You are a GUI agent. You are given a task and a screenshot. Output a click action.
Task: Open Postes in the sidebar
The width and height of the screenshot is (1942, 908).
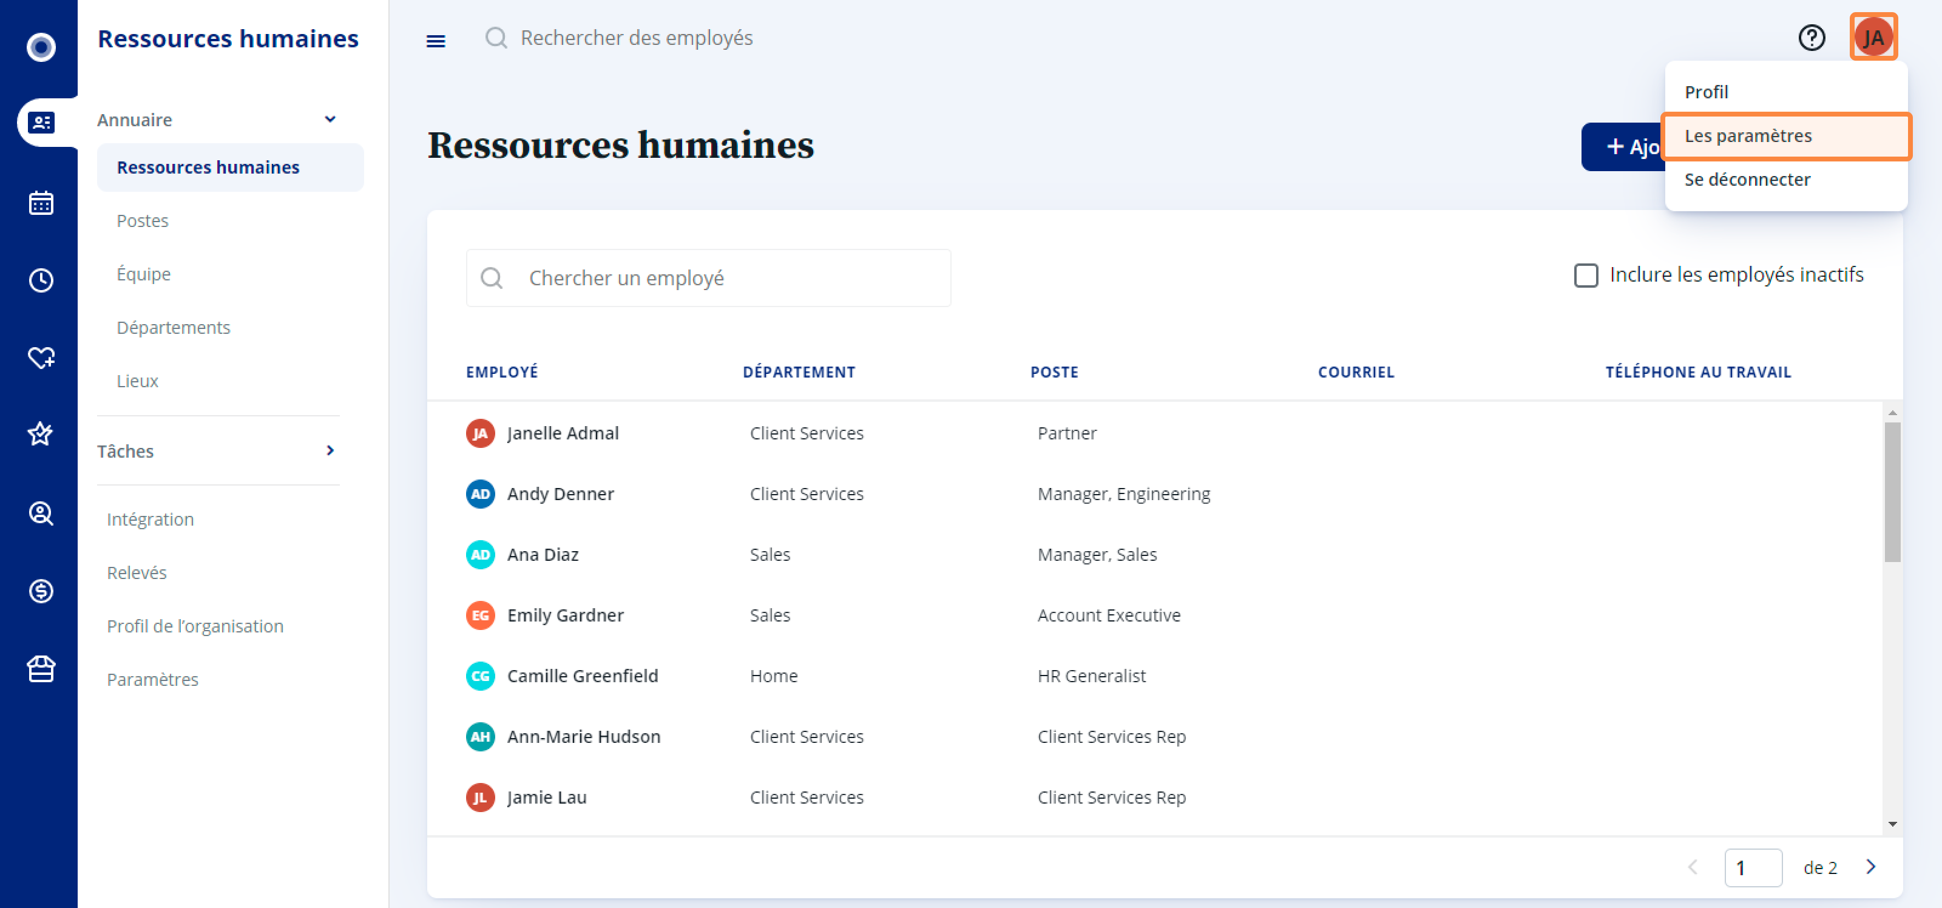tap(143, 221)
